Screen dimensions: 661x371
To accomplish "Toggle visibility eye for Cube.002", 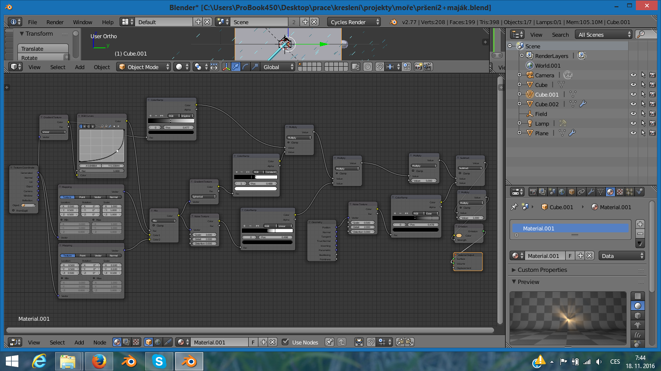I will [633, 104].
